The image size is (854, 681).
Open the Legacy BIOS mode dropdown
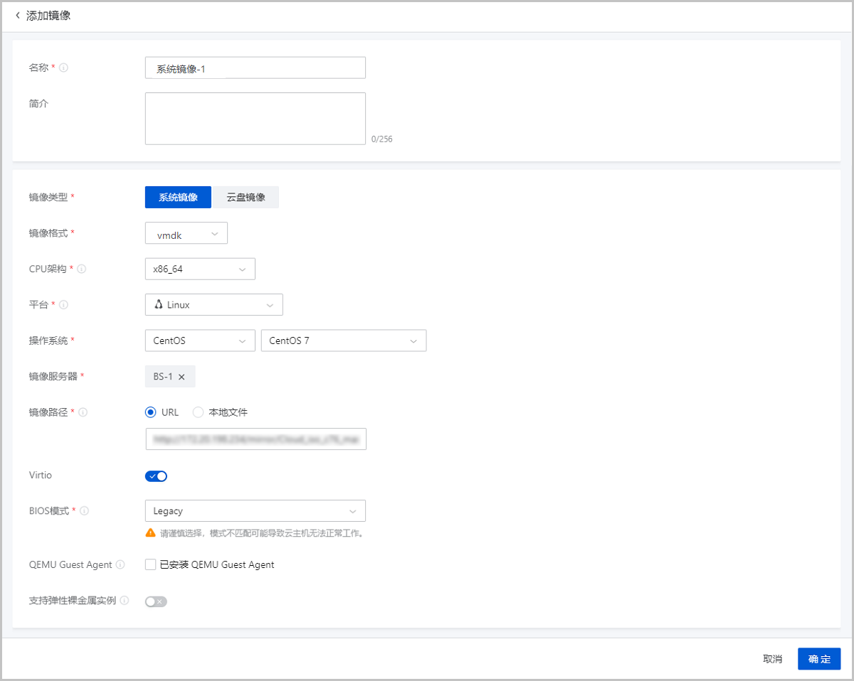tap(255, 510)
